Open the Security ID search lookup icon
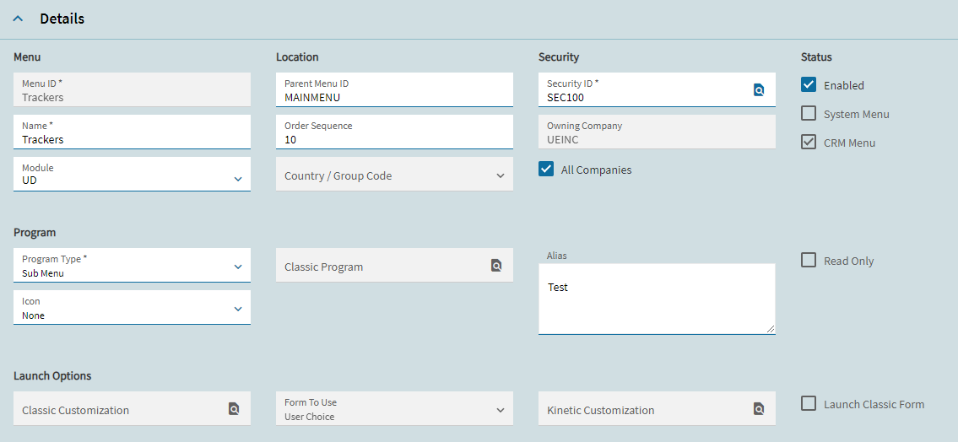The height and width of the screenshot is (442, 958). (758, 90)
